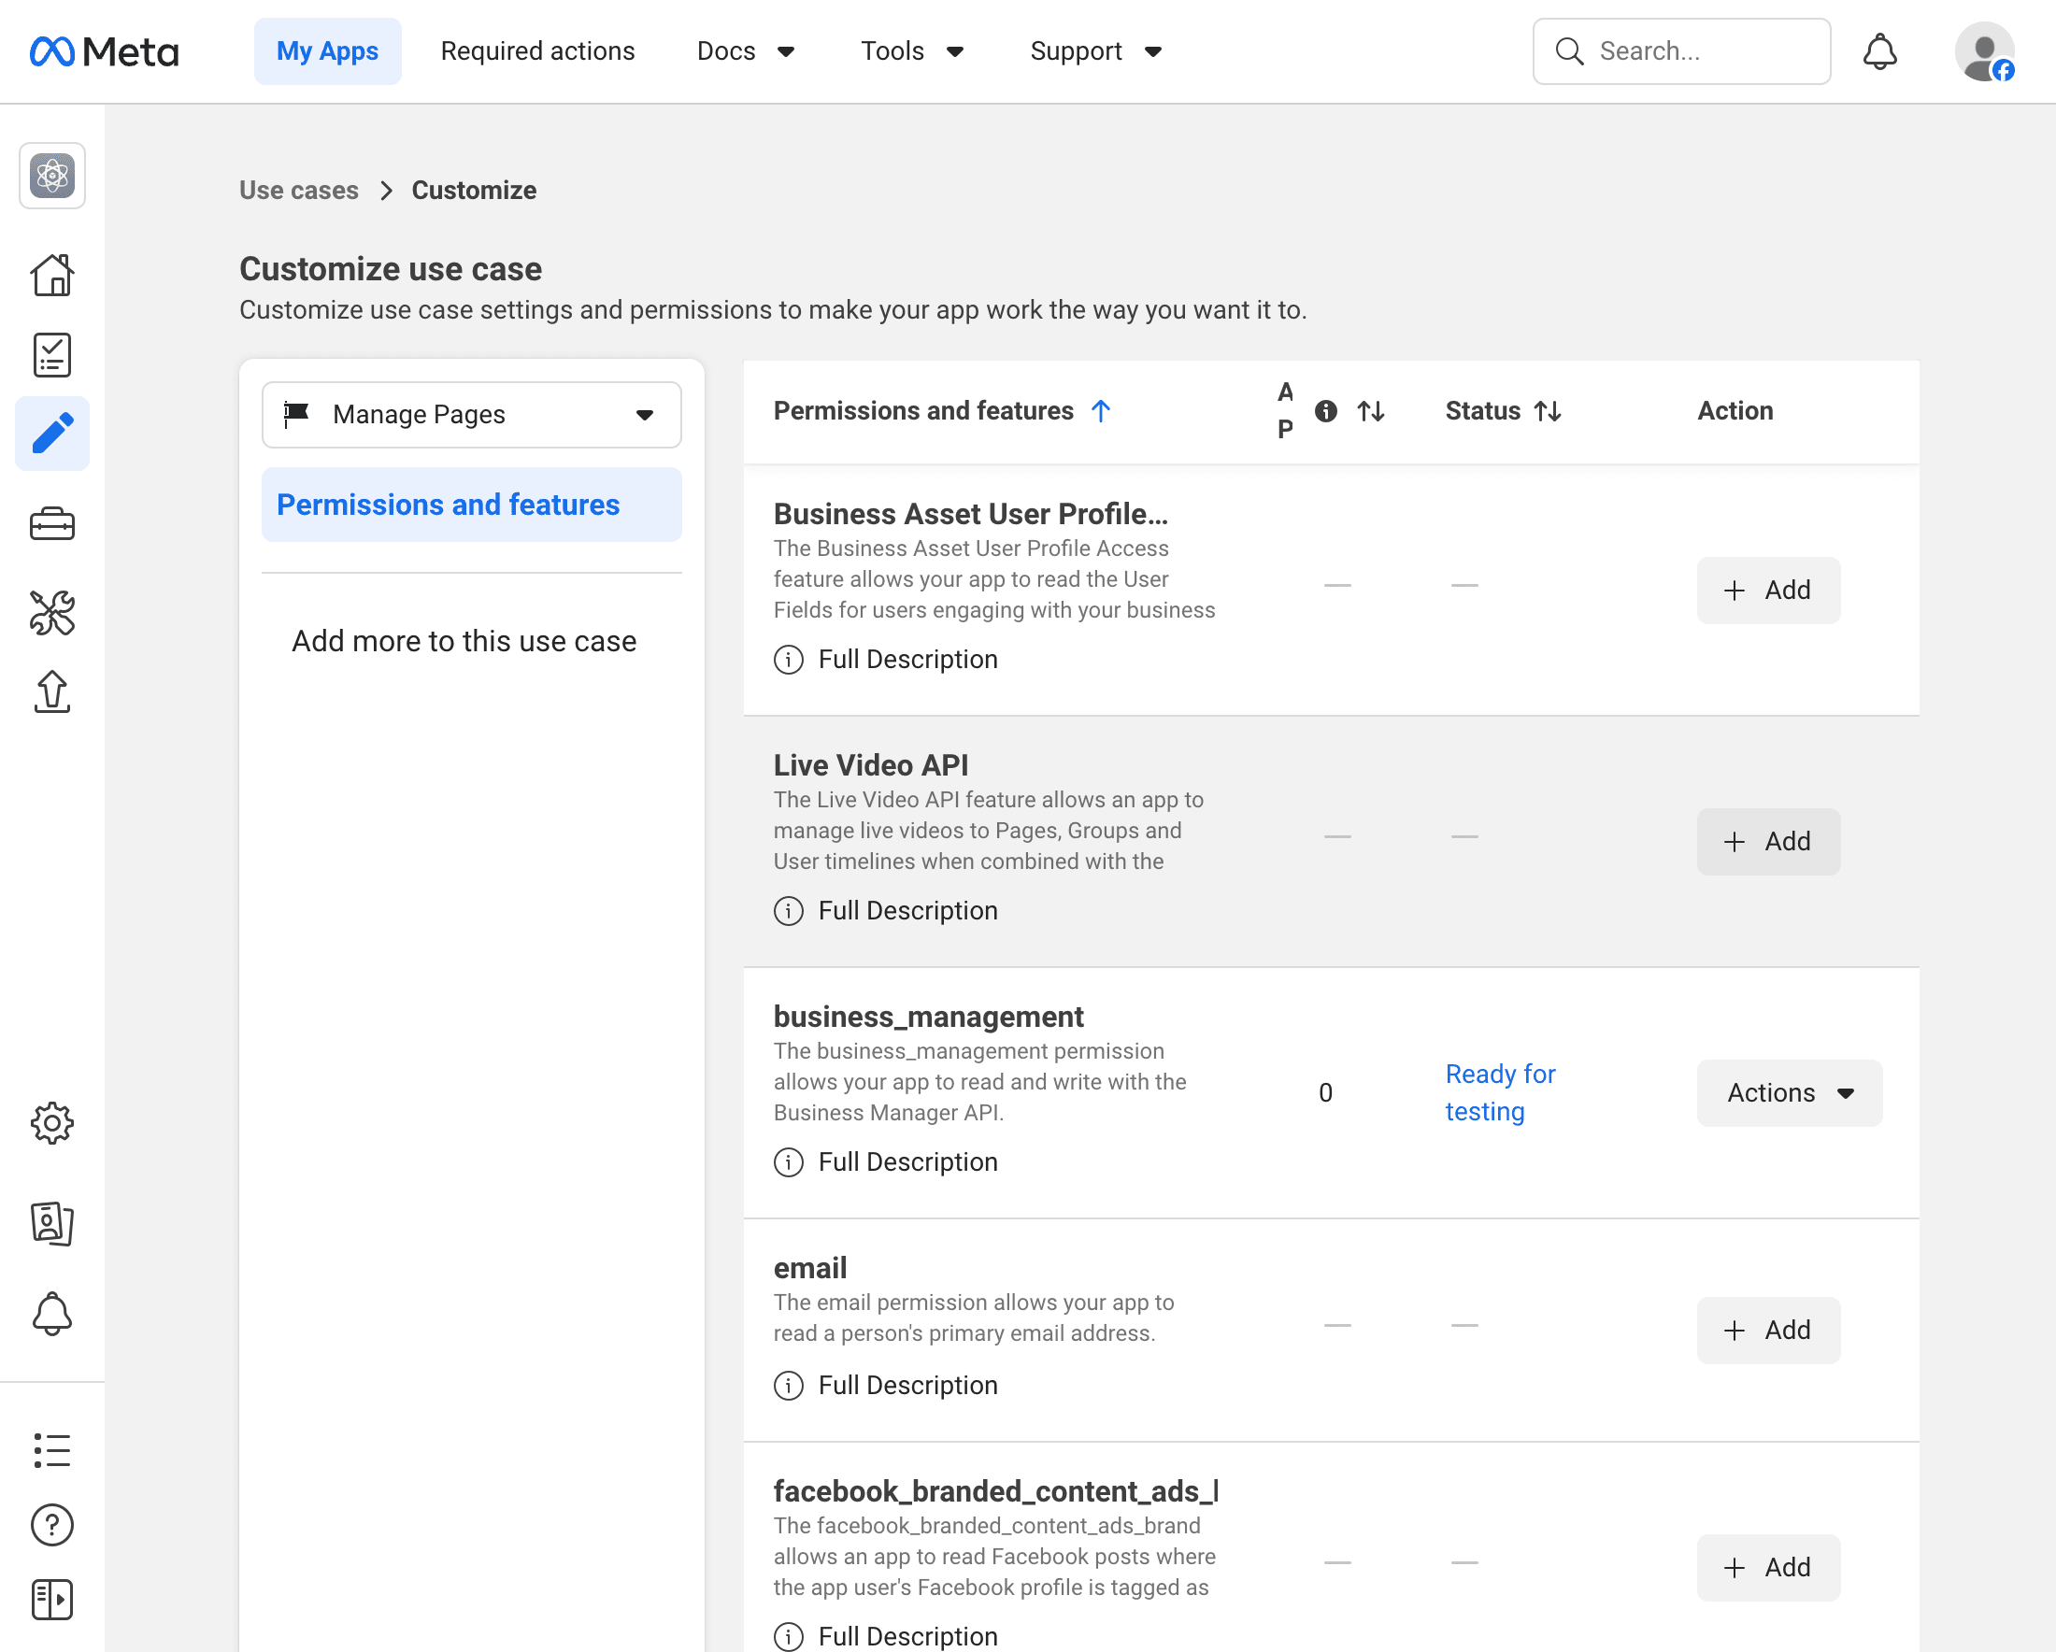The height and width of the screenshot is (1652, 2056).
Task: Click info icon for email description
Action: point(789,1385)
